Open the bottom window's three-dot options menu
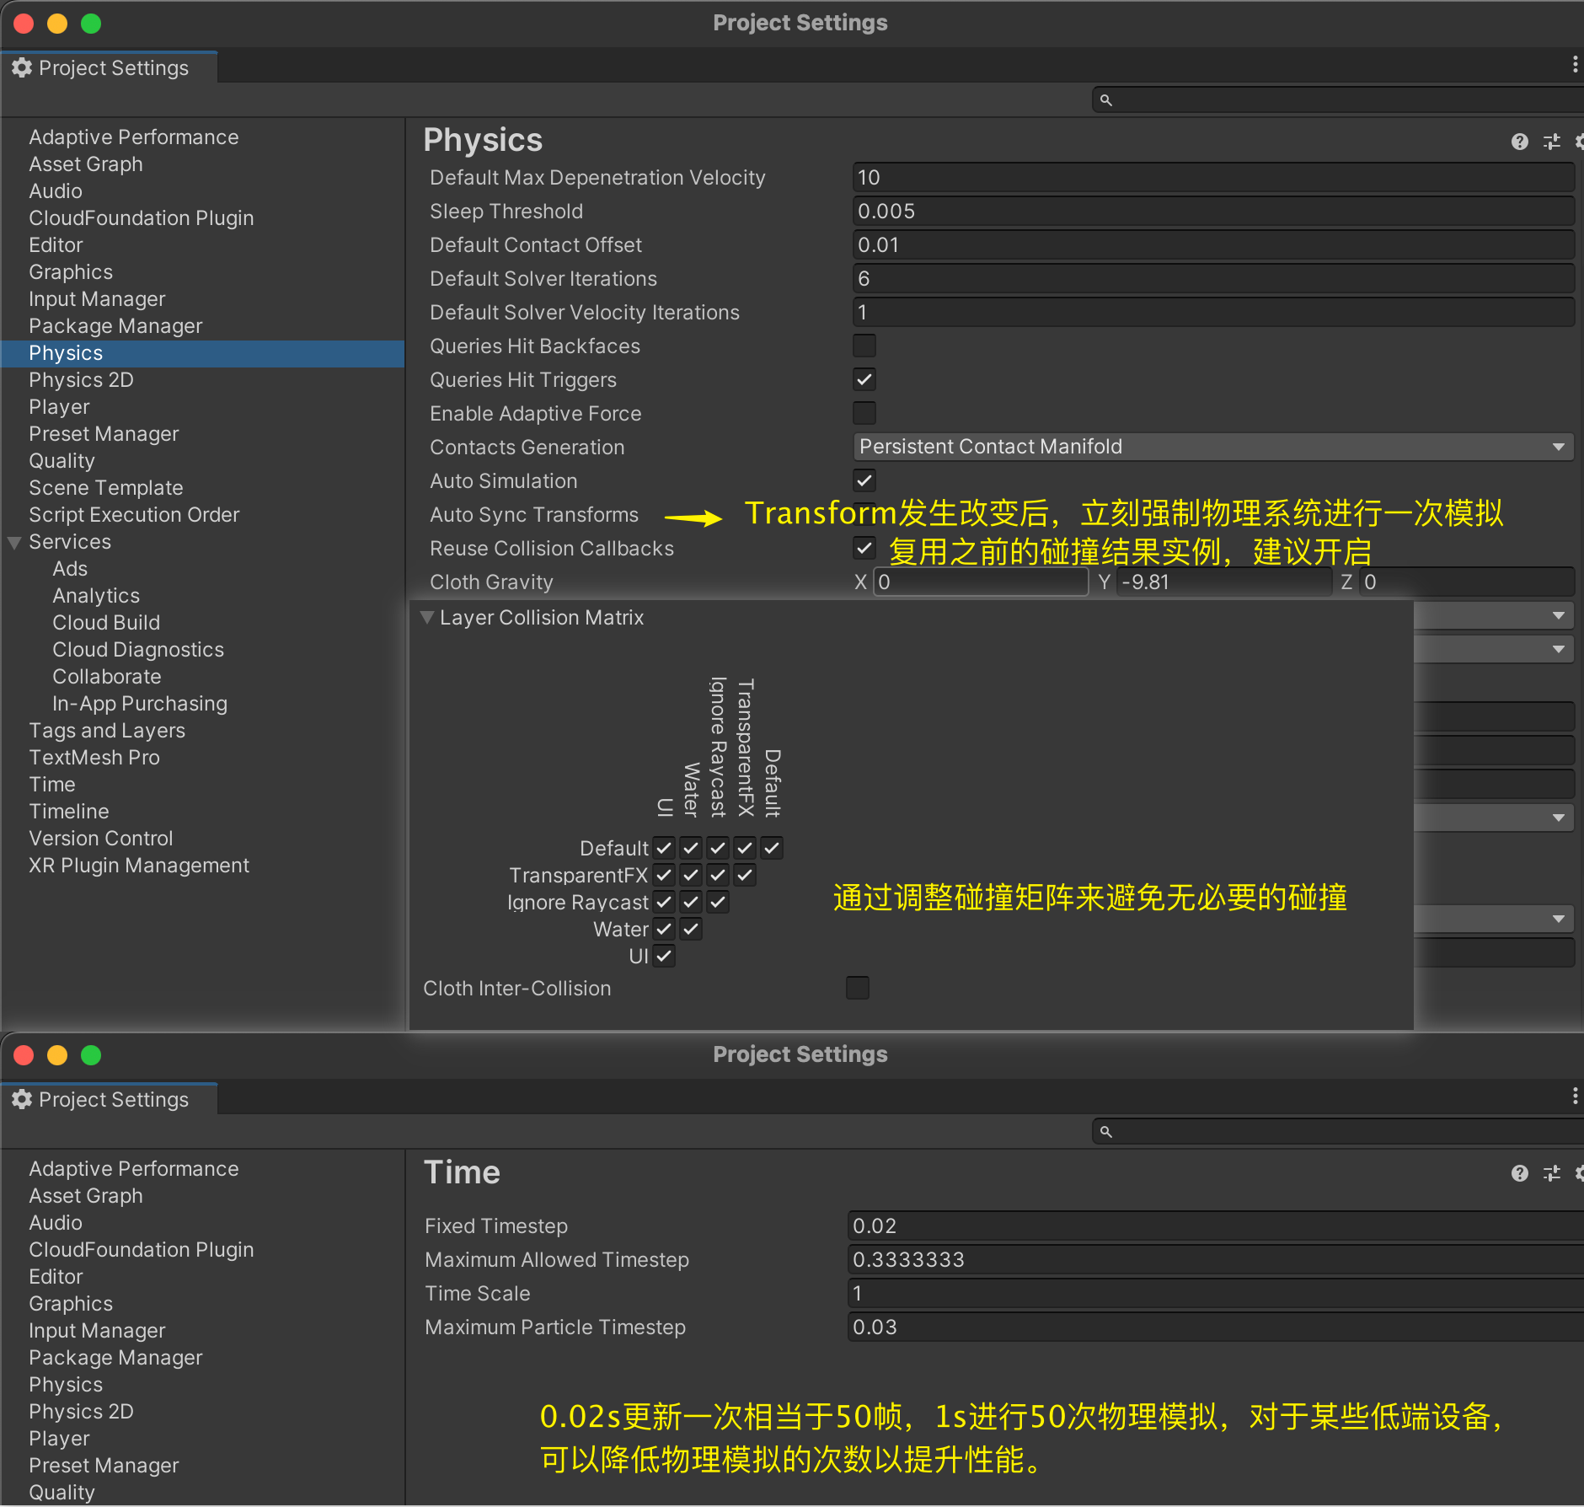Image resolution: width=1584 pixels, height=1507 pixels. [x=1574, y=1097]
